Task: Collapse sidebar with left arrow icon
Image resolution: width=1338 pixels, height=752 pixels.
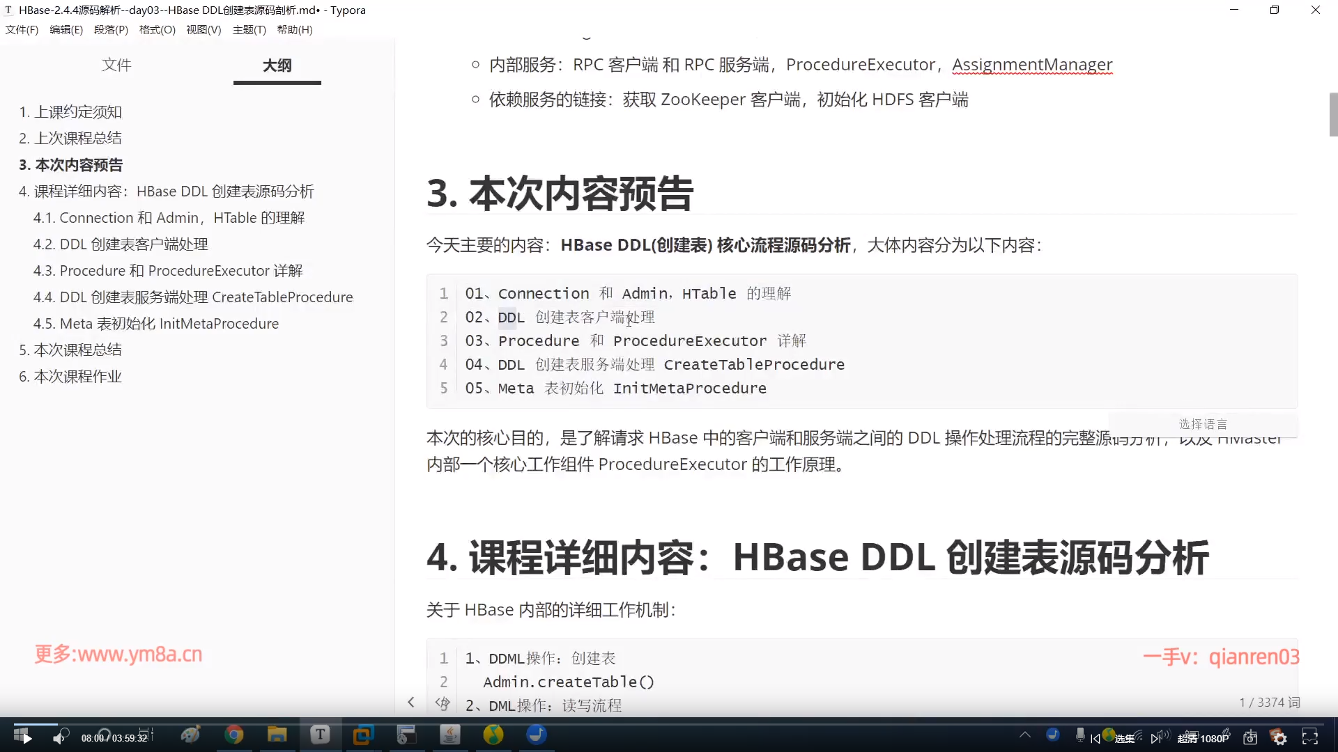Action: point(411,703)
